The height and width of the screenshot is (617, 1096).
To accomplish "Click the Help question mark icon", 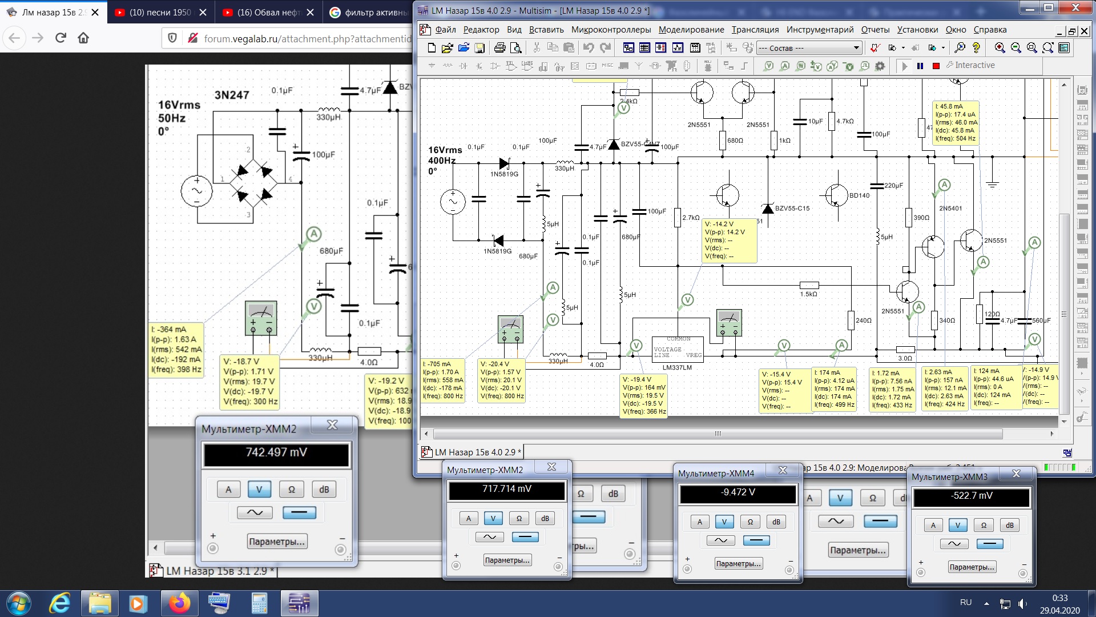I will 976,48.
